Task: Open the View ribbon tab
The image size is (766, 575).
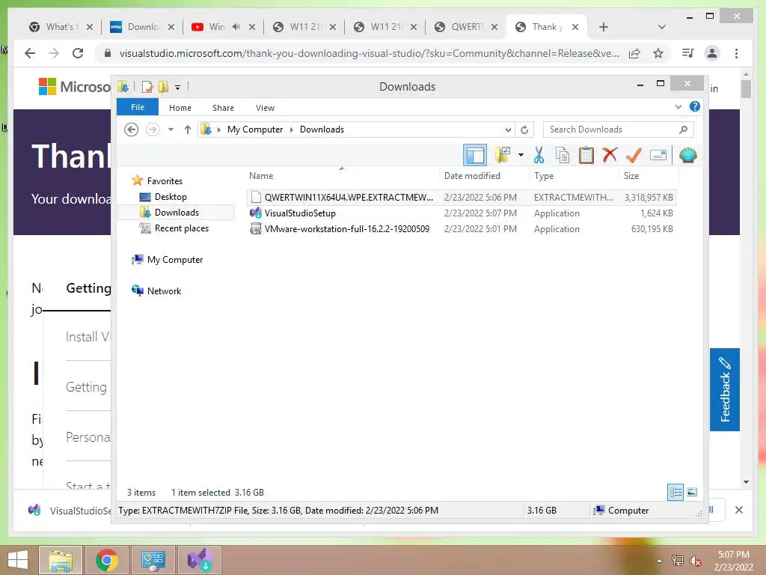Action: [266, 108]
